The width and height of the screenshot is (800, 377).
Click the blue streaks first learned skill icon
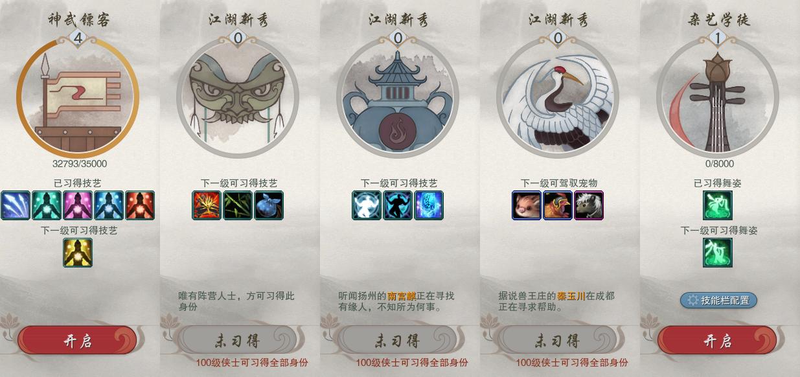[x=16, y=205]
